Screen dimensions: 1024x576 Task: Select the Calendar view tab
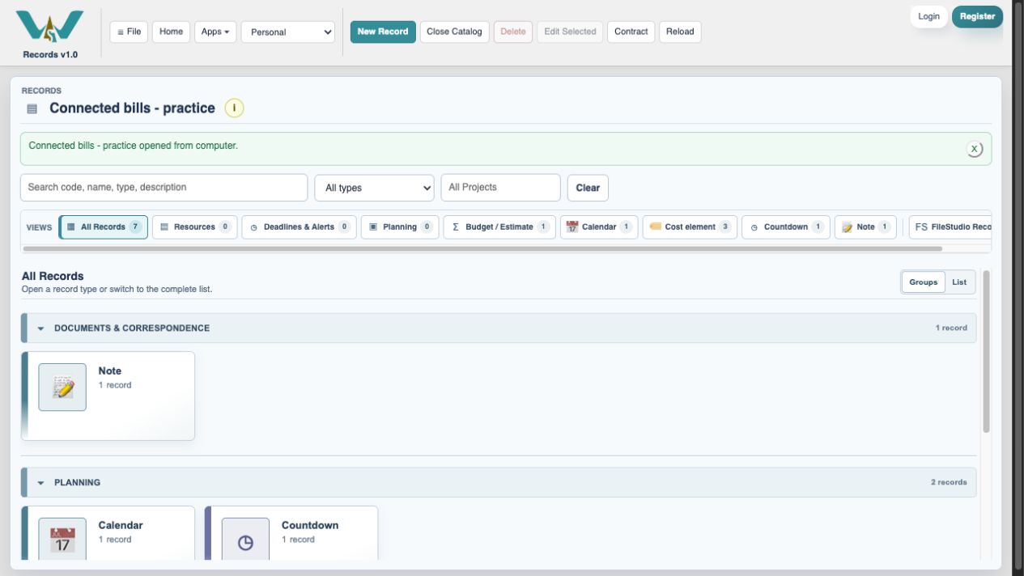coord(599,227)
